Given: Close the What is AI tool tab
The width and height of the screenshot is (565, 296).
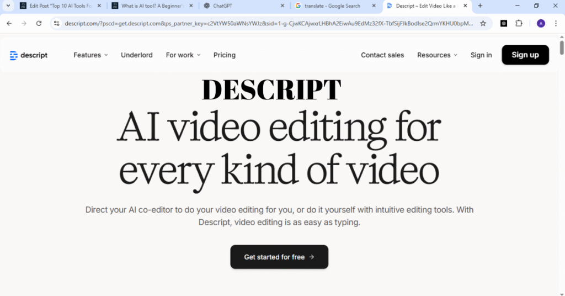Looking at the screenshot, I should [191, 6].
